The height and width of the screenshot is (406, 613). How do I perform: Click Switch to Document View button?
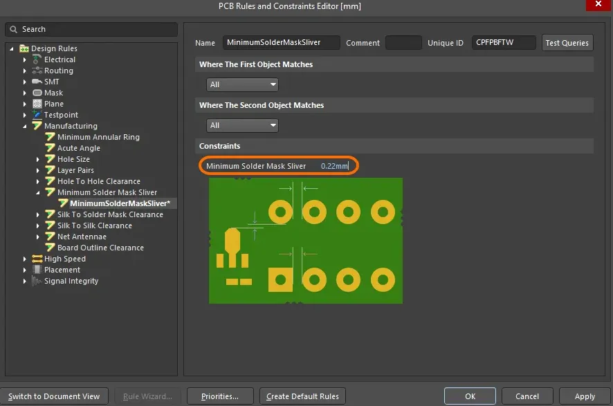pyautogui.click(x=54, y=396)
